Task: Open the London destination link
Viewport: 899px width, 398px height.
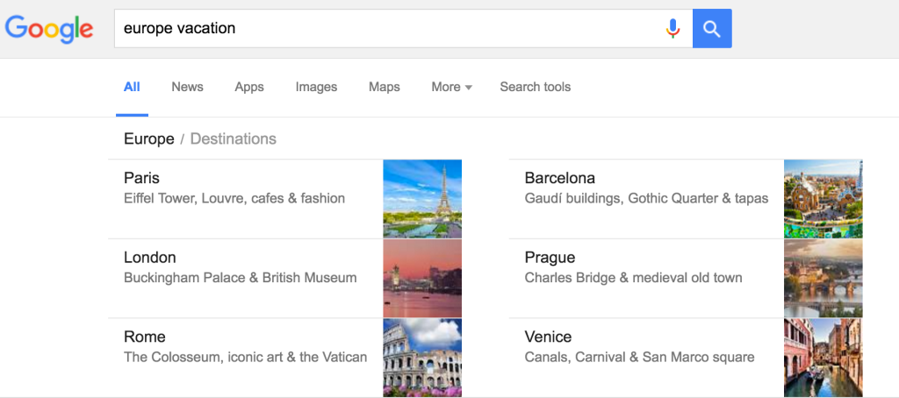Action: (150, 258)
